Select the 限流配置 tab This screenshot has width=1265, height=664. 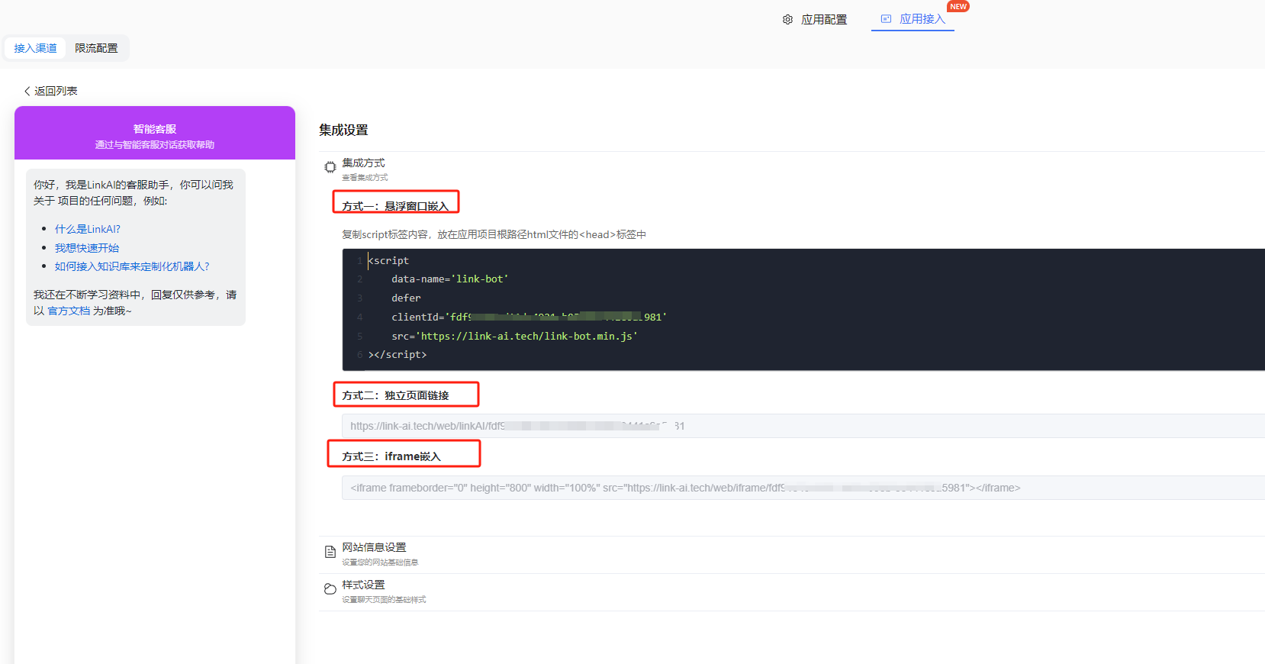[x=96, y=48]
